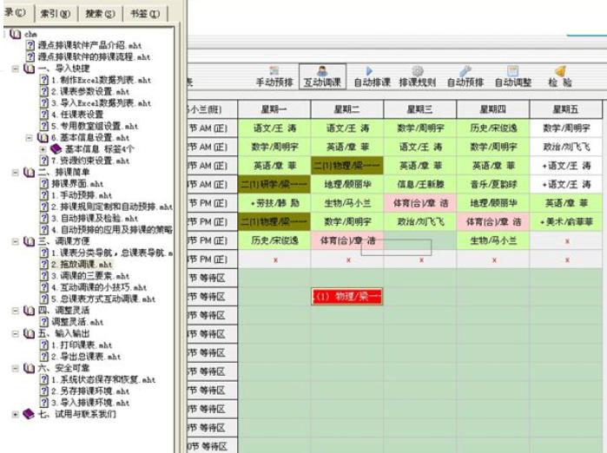Select 政治/刘飞飞 cell under 星期五
Screen dimensions: 607x453
(x=565, y=147)
